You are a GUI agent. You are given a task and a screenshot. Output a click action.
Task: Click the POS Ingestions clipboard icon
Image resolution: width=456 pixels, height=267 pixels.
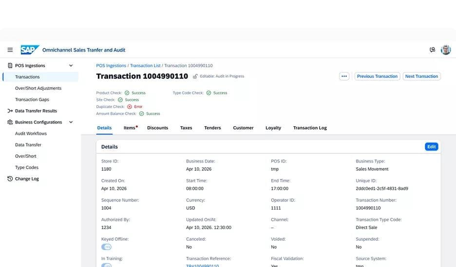click(x=10, y=66)
